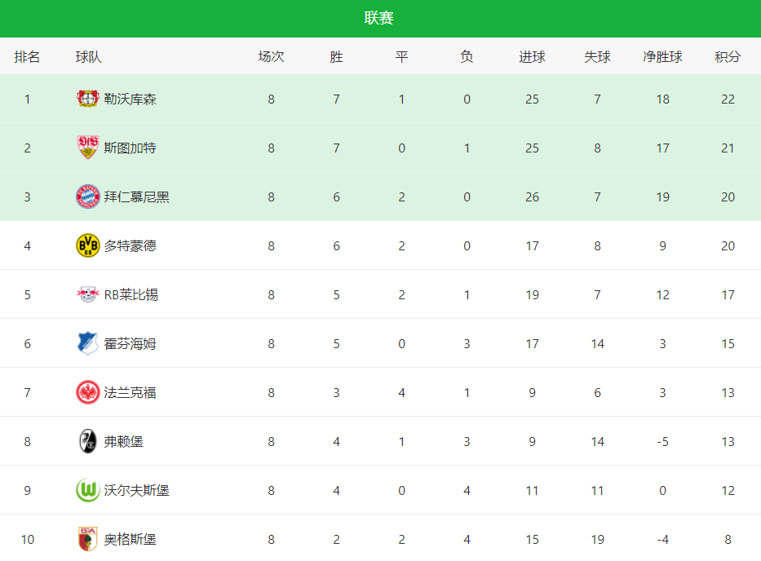Open the Bayern Munich club logo

88,197
